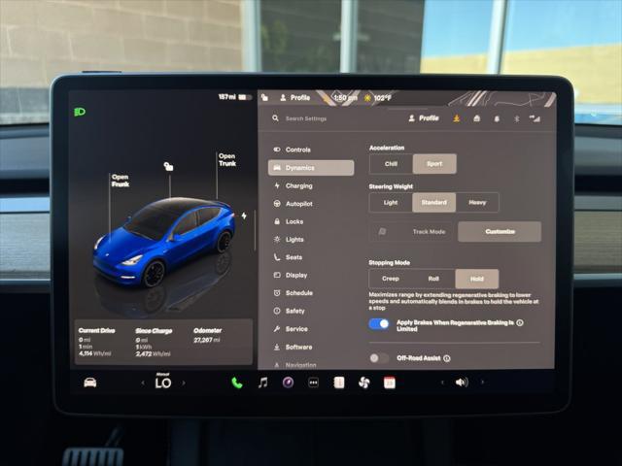622x466 pixels.
Task: Tap the cellular signal icon
Action: pos(535,118)
